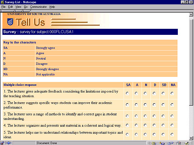
Task: Click the 'Document: Done' status text
Action: click(47, 143)
